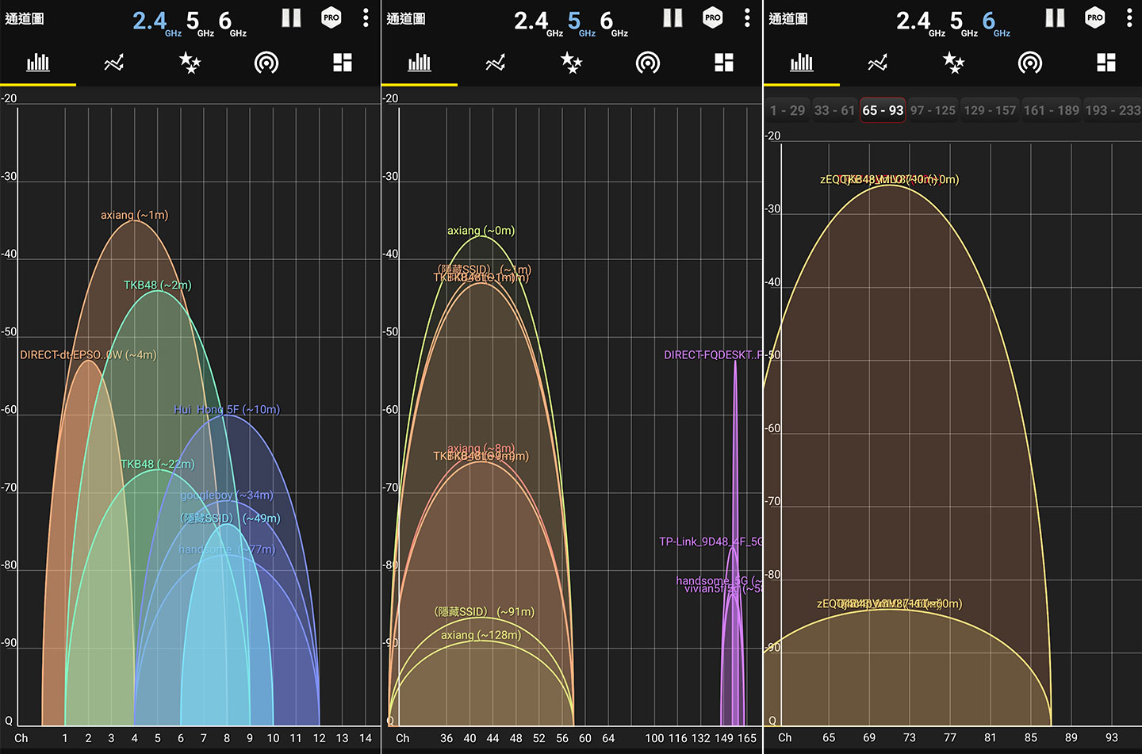The image size is (1142, 754).
Task: Toggle the 5 GHz band in middle panel
Action: pos(581,22)
